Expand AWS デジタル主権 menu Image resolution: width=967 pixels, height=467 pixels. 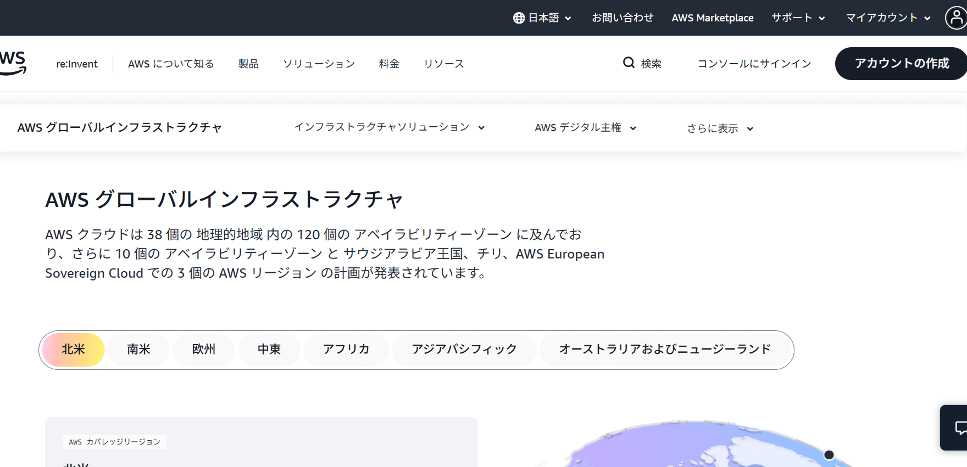pos(585,128)
